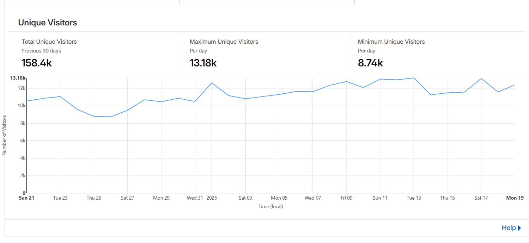Image resolution: width=529 pixels, height=243 pixels.
Task: Click the line peak at 2026 marker
Action: [212, 83]
